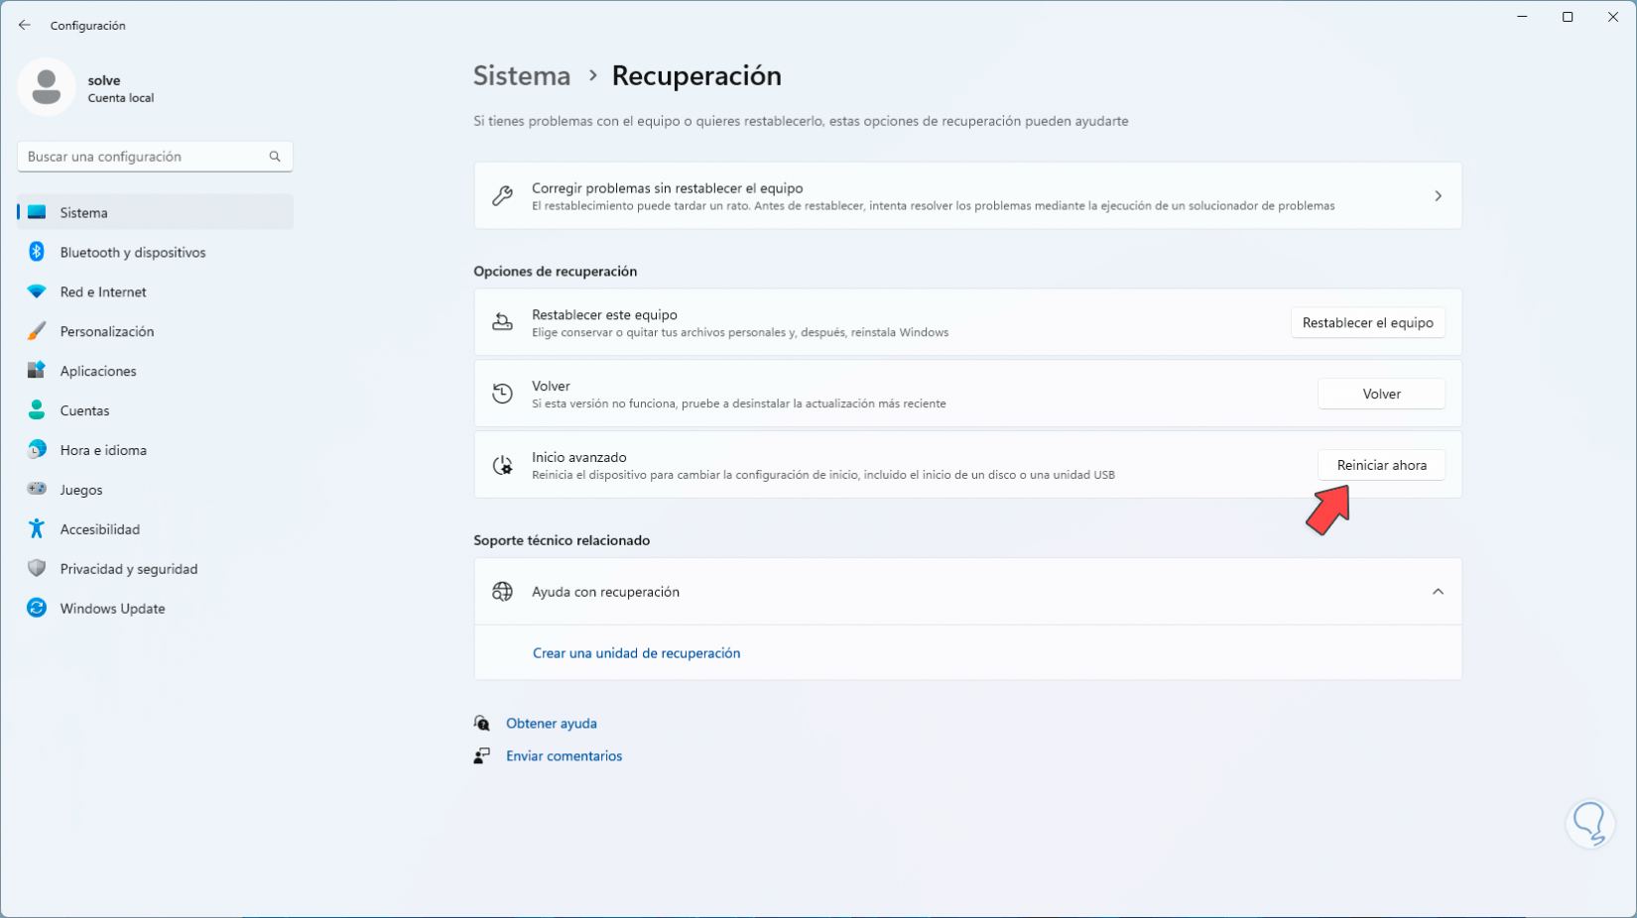Screen dimensions: 1637x918
Task: Follow the Obtener ayuda link
Action: click(552, 724)
